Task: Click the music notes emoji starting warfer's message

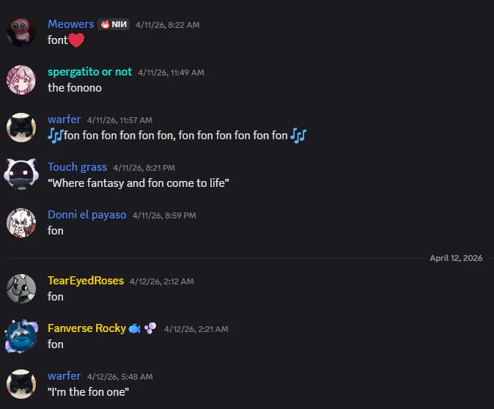Action: [x=56, y=136]
